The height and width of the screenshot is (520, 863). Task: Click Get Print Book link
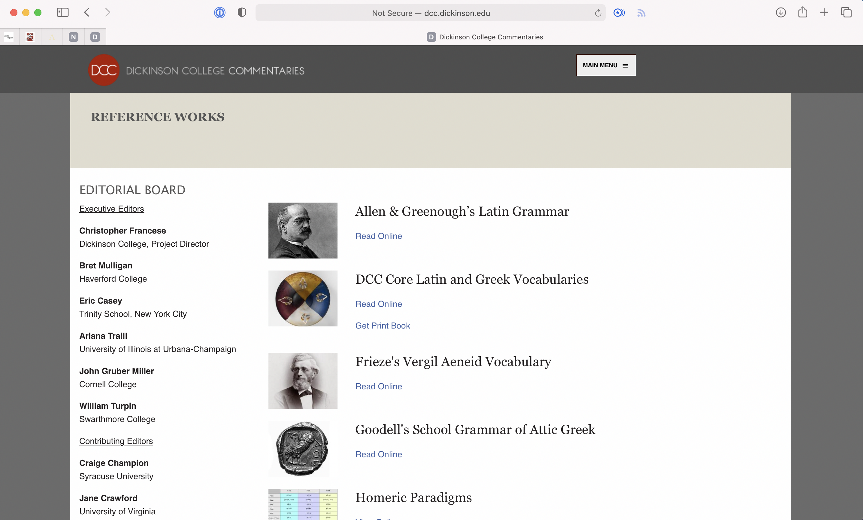coord(382,325)
